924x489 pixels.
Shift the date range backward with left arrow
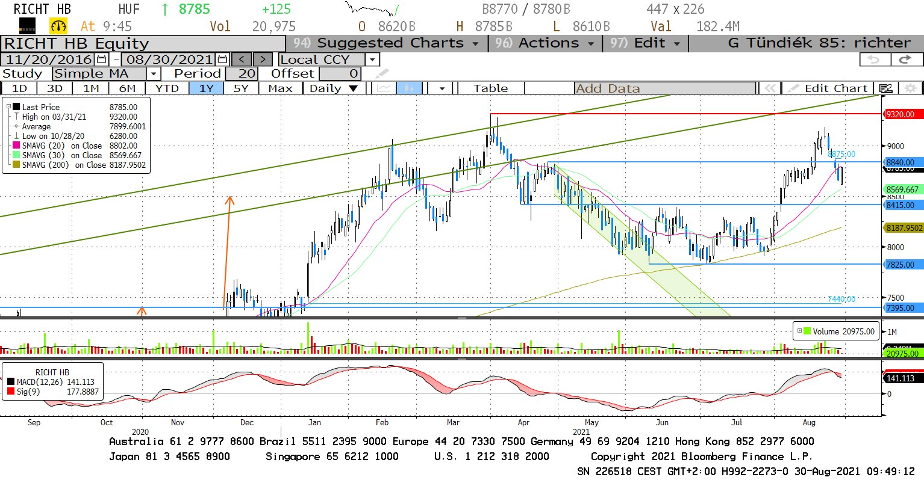[x=242, y=60]
